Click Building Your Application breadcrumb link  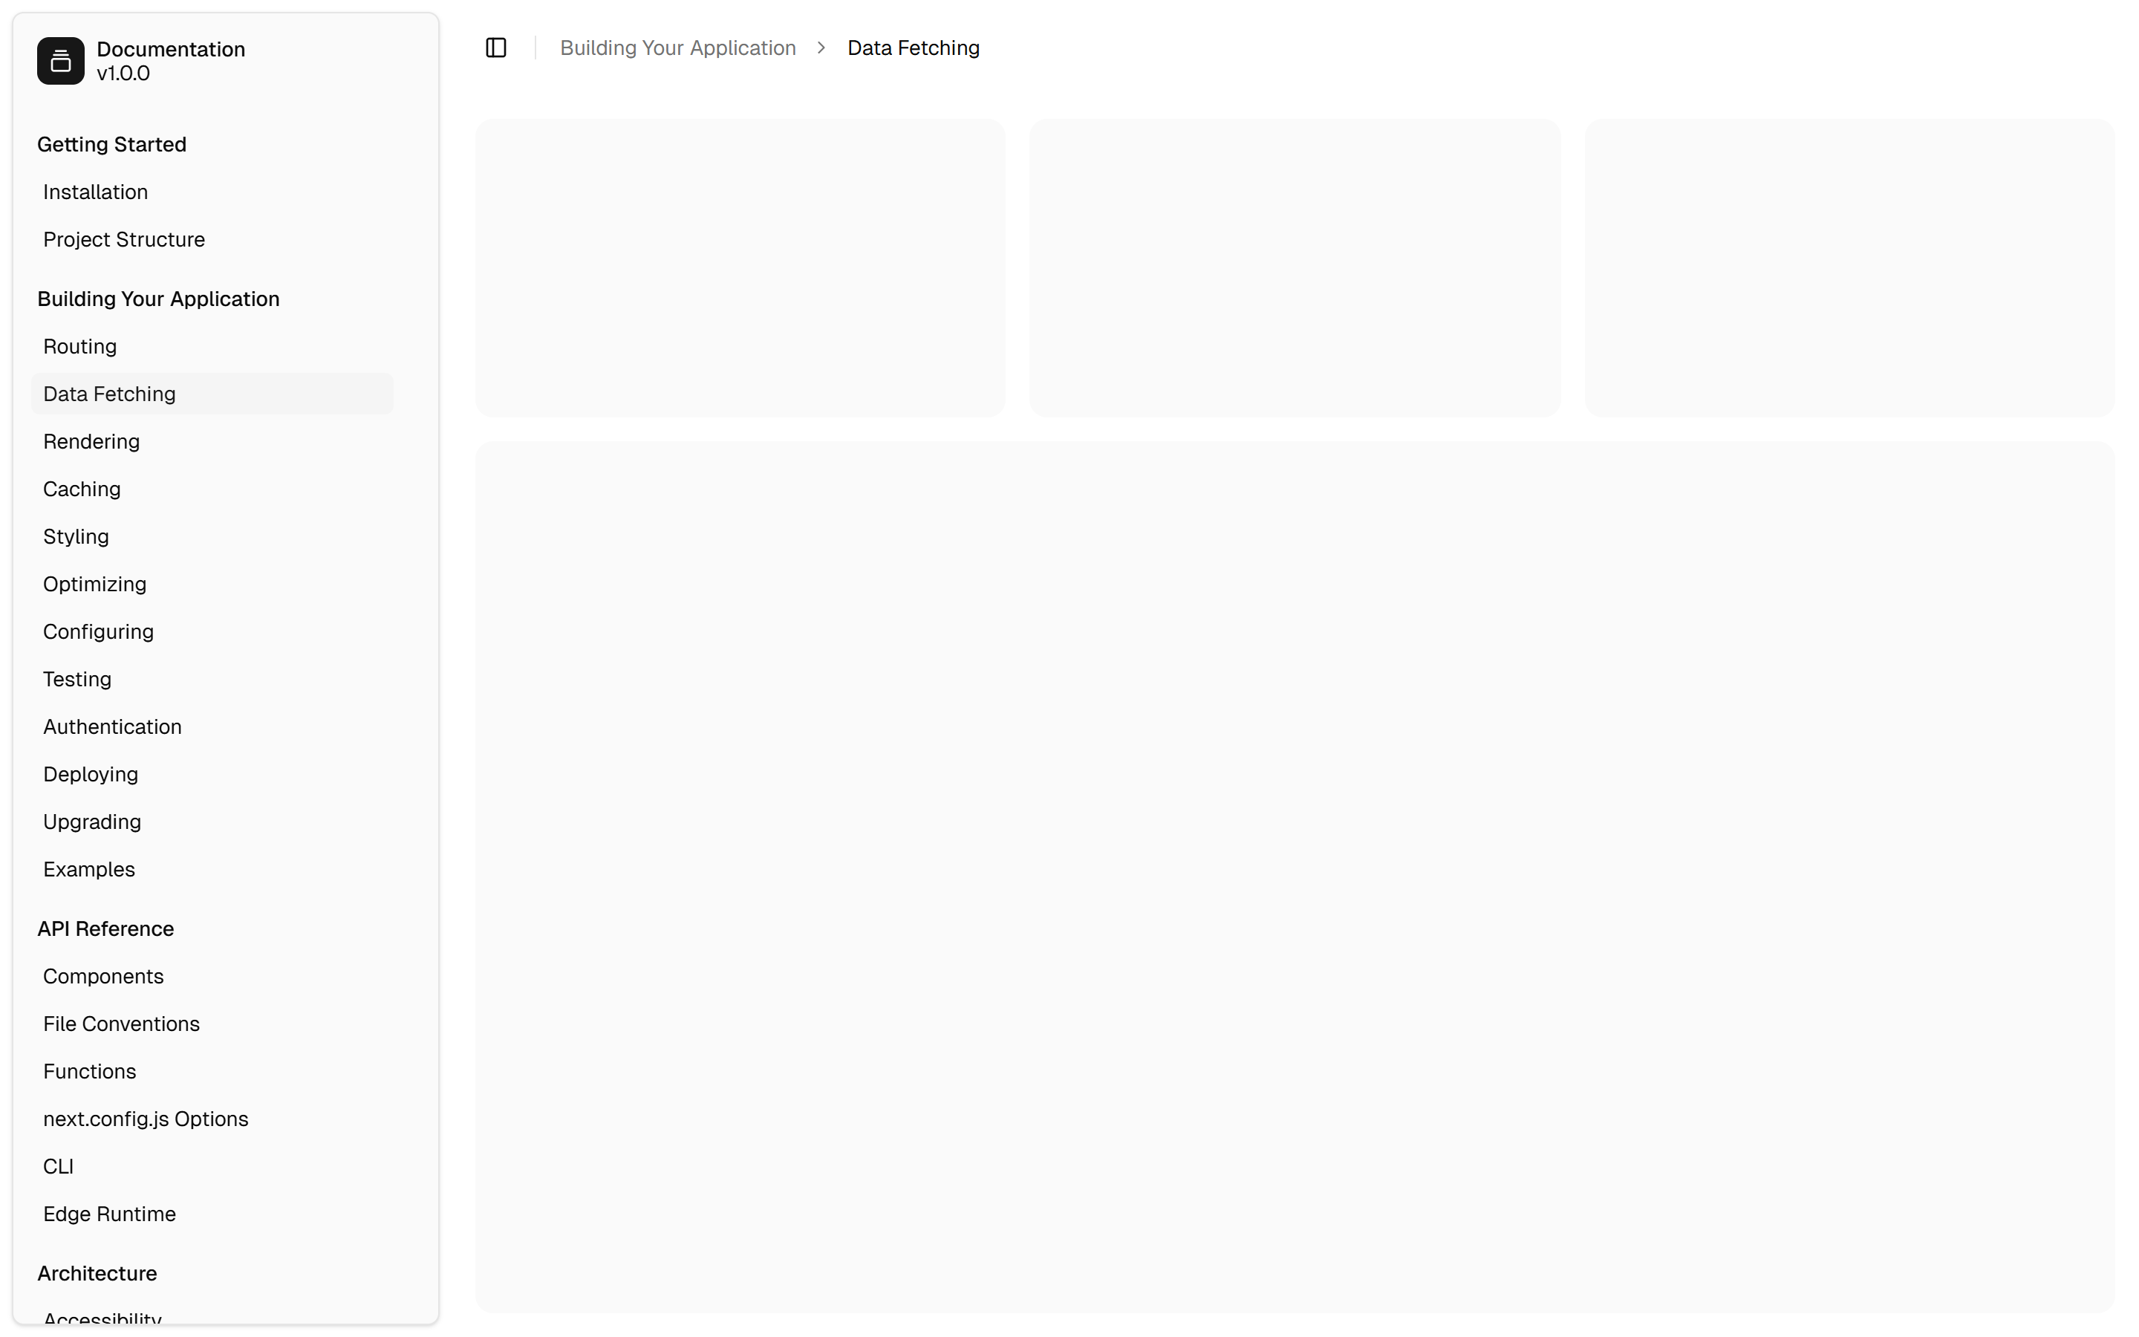(x=677, y=48)
